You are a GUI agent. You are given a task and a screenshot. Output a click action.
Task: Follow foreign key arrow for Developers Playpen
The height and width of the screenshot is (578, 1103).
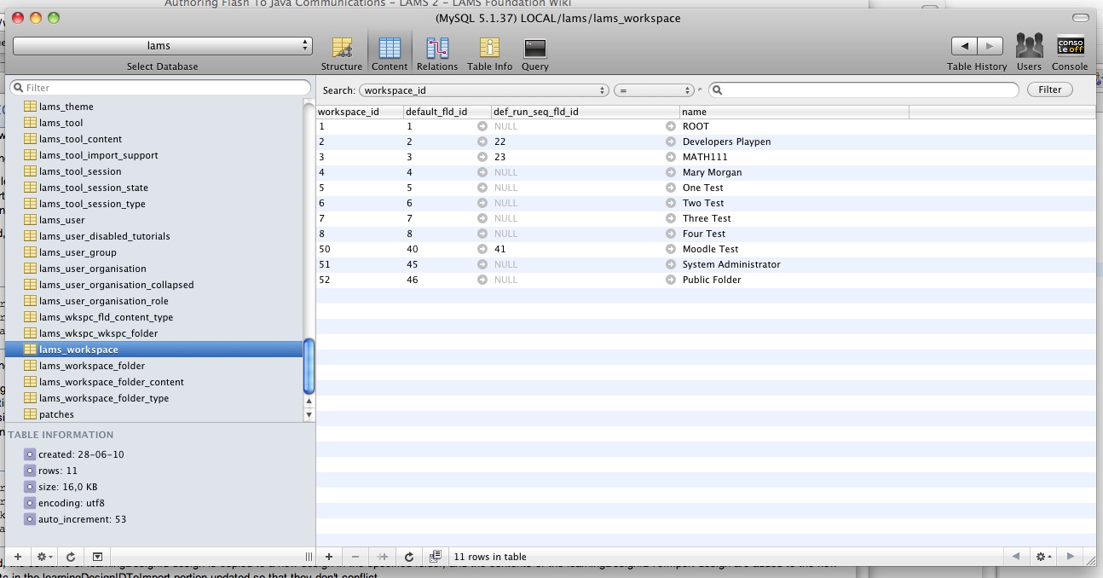(482, 142)
